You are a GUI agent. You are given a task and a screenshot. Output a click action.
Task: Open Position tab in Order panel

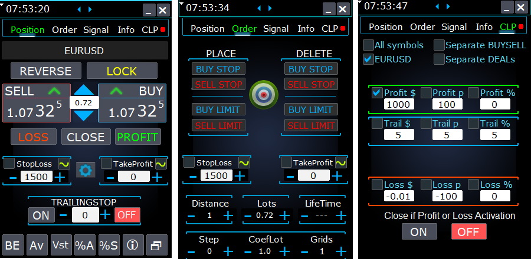(x=208, y=29)
